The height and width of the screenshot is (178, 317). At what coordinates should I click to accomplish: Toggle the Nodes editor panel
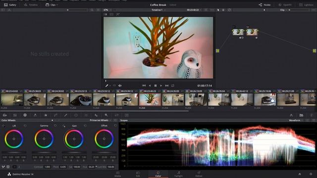click(264, 5)
